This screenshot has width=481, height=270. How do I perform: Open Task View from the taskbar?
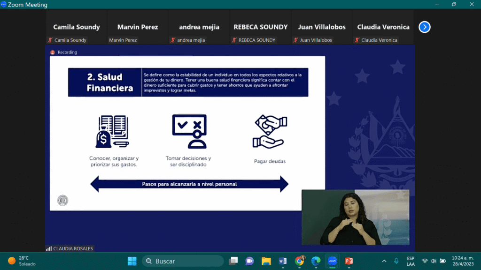click(233, 261)
